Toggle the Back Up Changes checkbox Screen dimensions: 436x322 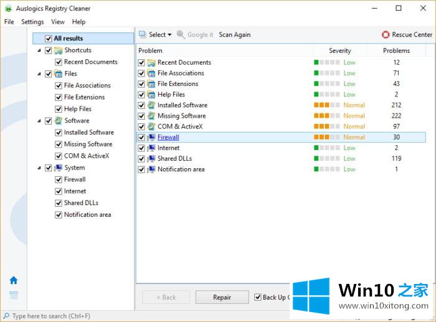(x=258, y=297)
